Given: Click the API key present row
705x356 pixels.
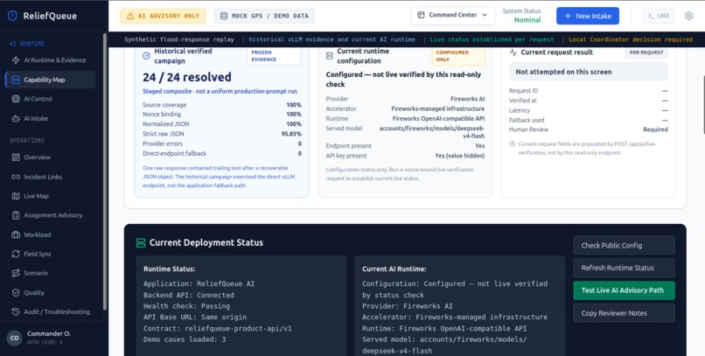Looking at the screenshot, I should point(405,156).
